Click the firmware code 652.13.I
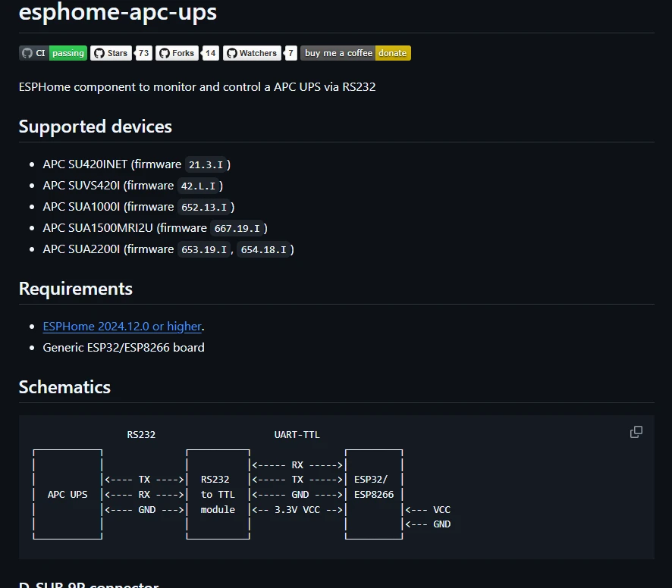Viewport: 672px width, 588px height. pyautogui.click(x=204, y=207)
